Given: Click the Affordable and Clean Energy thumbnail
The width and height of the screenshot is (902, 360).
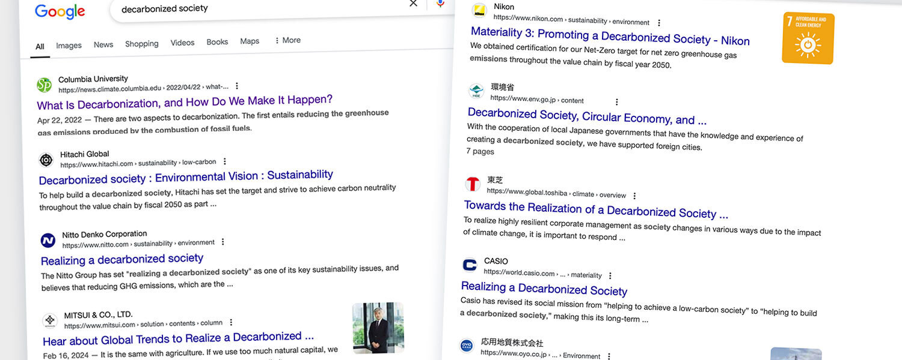Looking at the screenshot, I should (808, 38).
